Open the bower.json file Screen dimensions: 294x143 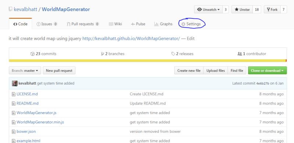click(x=26, y=132)
